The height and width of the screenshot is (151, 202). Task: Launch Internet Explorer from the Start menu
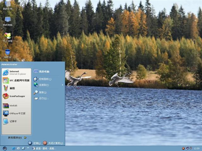16,73
